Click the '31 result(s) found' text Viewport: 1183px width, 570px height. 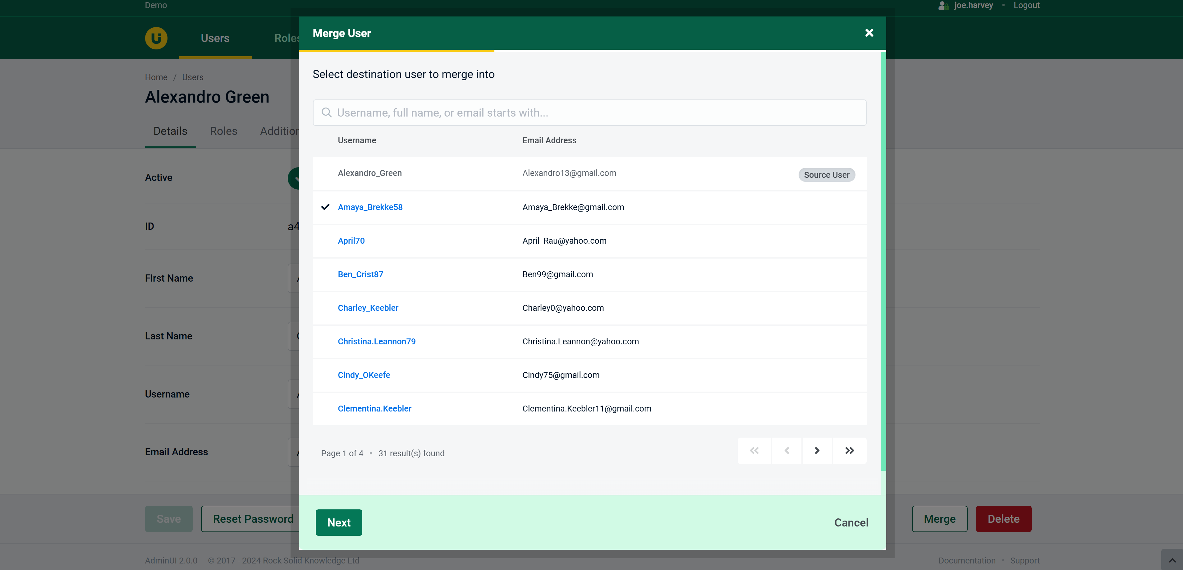pos(411,453)
